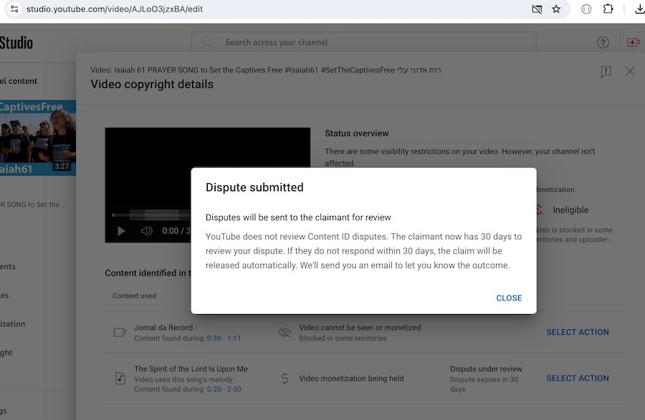Click the video progress bar in the player
Image resolution: width=645 pixels, height=420 pixels.
tap(150, 215)
